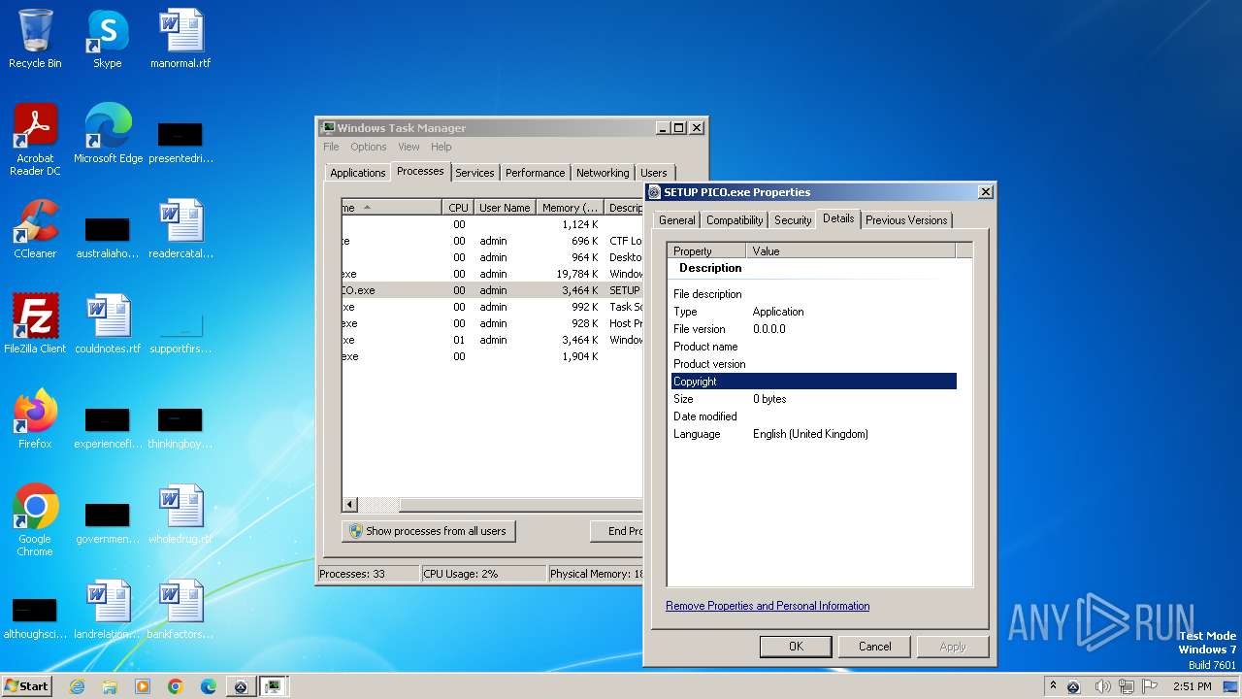Close the SETUP PICO.exe Properties dialog
The width and height of the screenshot is (1242, 699).
(985, 192)
